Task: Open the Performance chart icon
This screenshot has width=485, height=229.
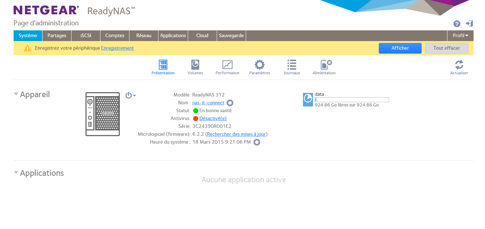Action: tap(227, 65)
